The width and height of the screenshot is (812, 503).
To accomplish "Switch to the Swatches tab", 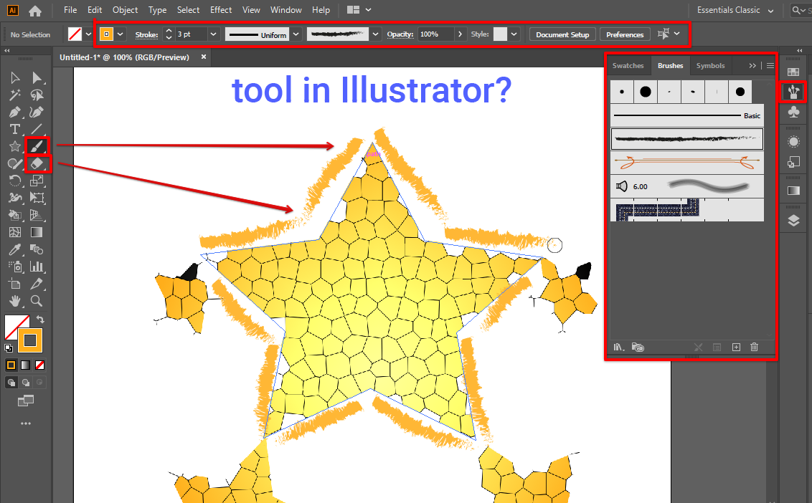I will (x=628, y=66).
